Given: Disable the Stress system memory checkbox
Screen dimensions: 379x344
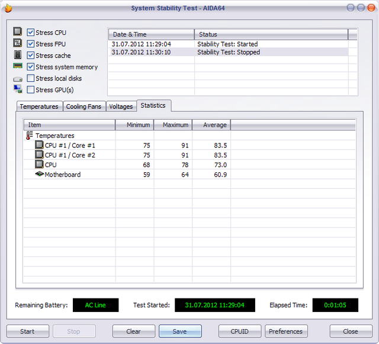Looking at the screenshot, I should coord(31,67).
